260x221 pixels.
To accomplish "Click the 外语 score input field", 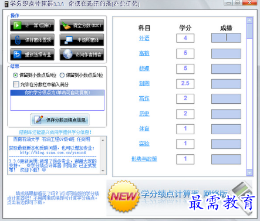I will tap(226, 38).
